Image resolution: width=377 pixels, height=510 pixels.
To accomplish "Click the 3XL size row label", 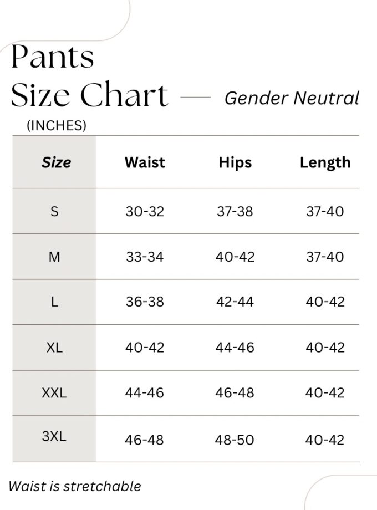I will coord(54,436).
